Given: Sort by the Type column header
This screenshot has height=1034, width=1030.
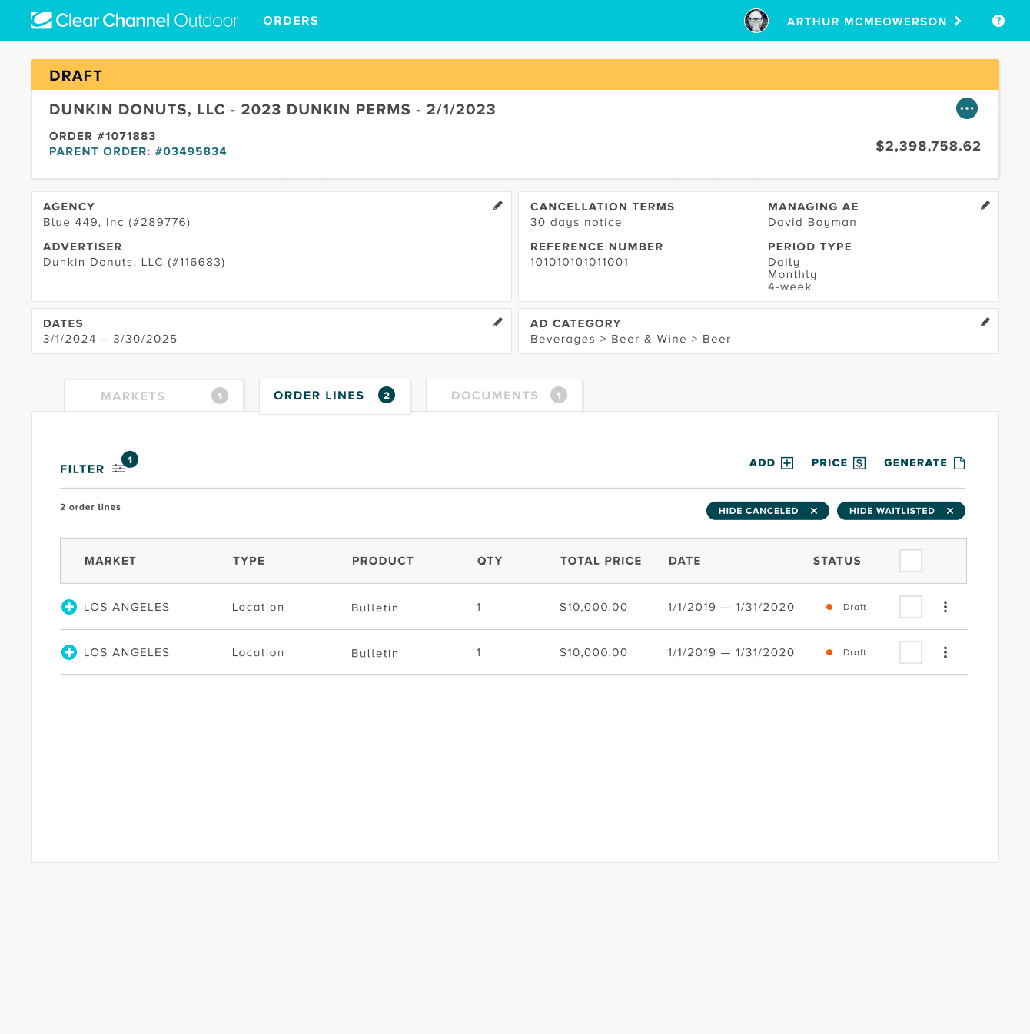Looking at the screenshot, I should [248, 561].
